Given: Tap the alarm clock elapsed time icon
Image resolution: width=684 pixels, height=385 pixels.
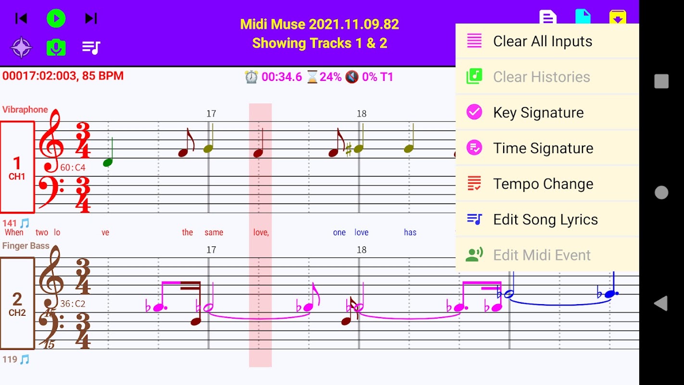Looking at the screenshot, I should [x=251, y=77].
